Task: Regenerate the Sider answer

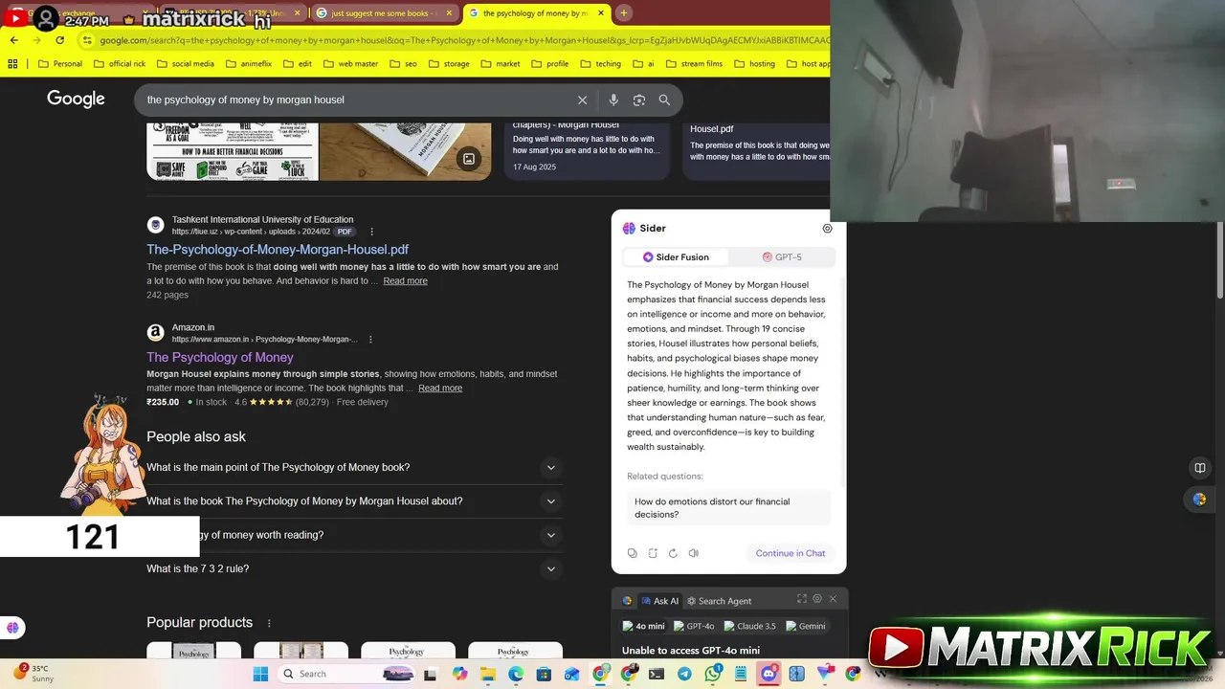Action: [673, 553]
